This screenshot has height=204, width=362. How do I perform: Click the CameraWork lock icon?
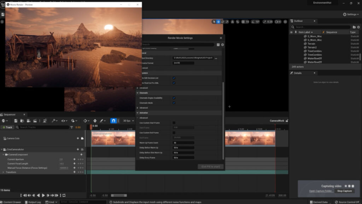[x=287, y=121]
